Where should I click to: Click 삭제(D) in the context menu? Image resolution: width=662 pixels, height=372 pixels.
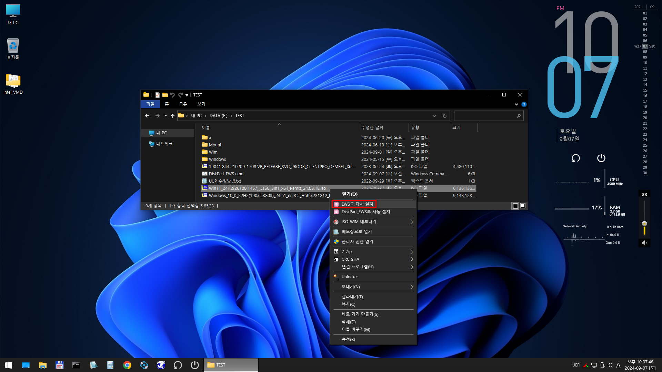point(373,322)
